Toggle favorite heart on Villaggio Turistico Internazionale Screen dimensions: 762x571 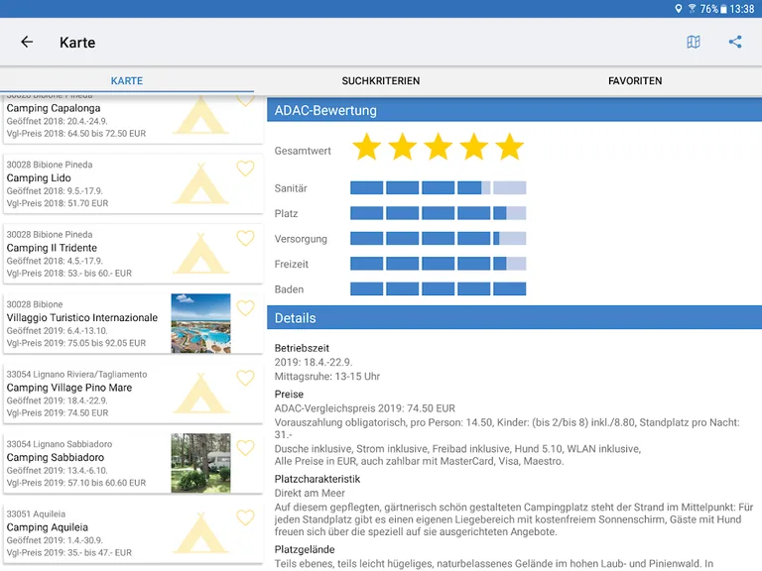point(245,308)
